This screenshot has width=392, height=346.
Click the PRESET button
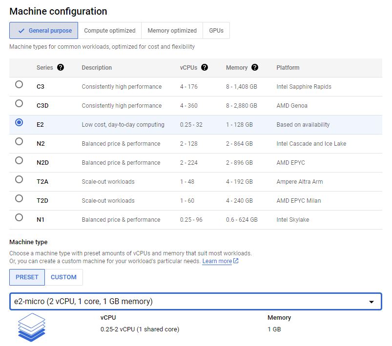pos(26,277)
